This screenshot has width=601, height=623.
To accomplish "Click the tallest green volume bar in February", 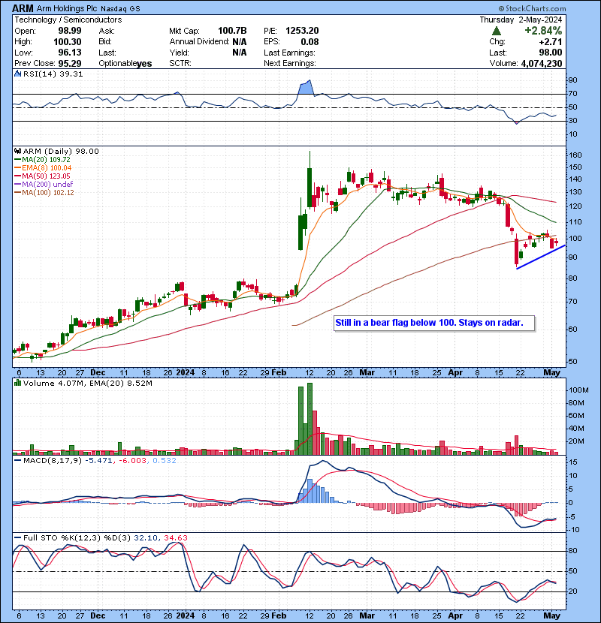I will [x=310, y=419].
